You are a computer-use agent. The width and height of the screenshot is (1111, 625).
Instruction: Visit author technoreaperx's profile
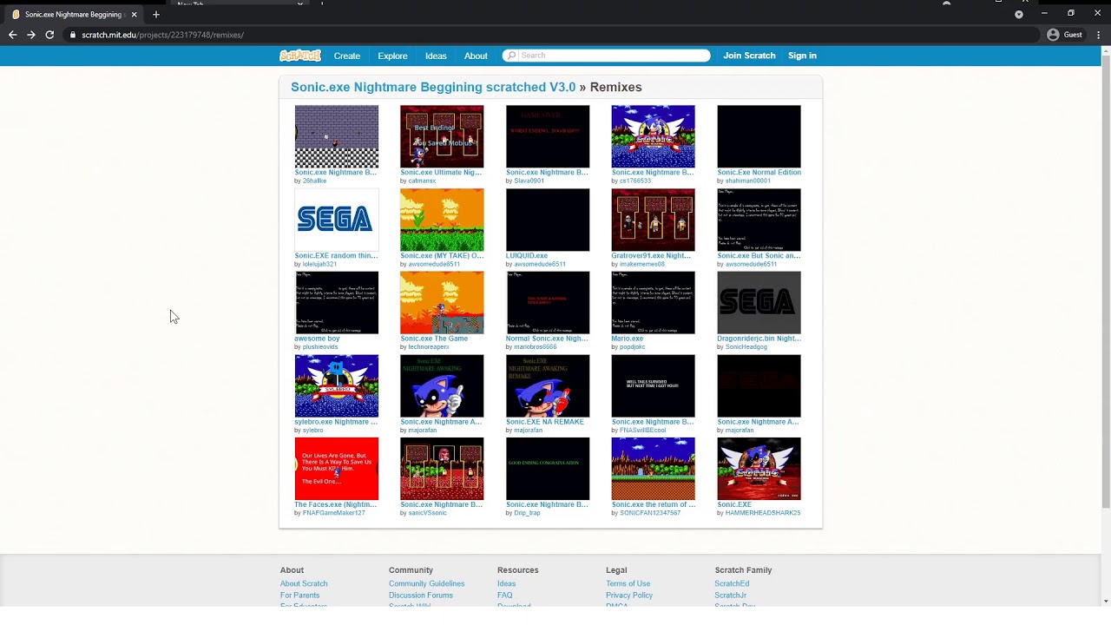(x=429, y=347)
